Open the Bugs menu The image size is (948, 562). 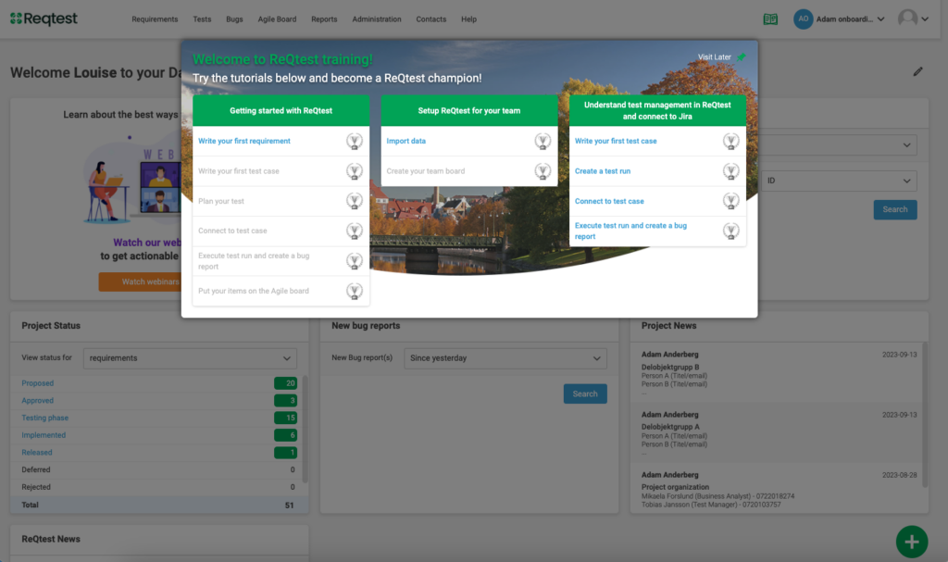[x=234, y=19]
